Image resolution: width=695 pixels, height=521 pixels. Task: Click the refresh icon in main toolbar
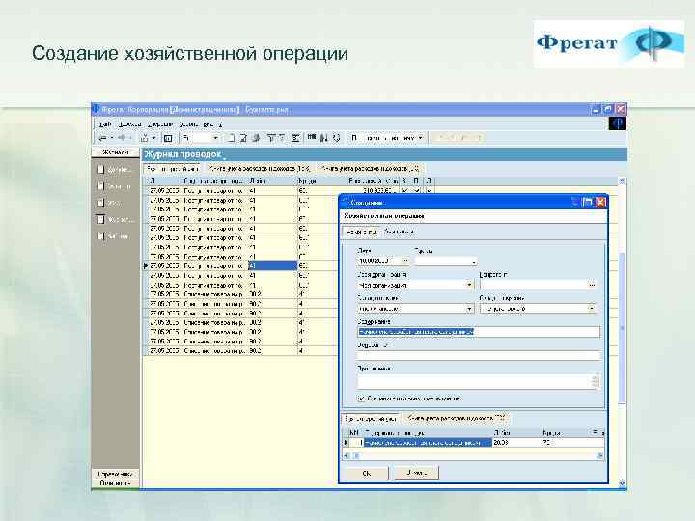tap(337, 138)
